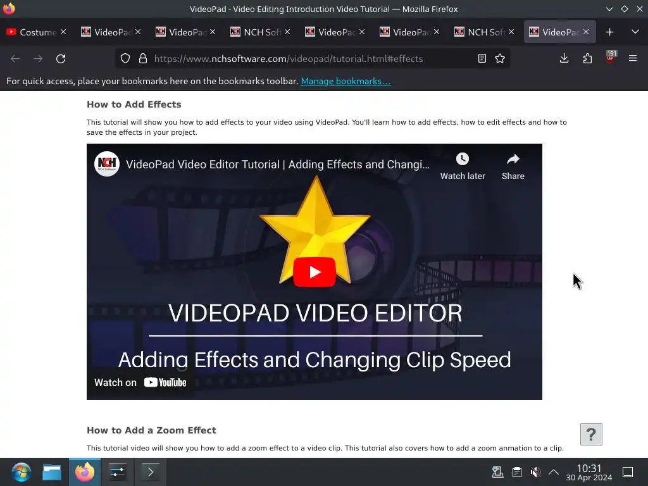Toggle reader view icon
The height and width of the screenshot is (486, 648).
[482, 58]
